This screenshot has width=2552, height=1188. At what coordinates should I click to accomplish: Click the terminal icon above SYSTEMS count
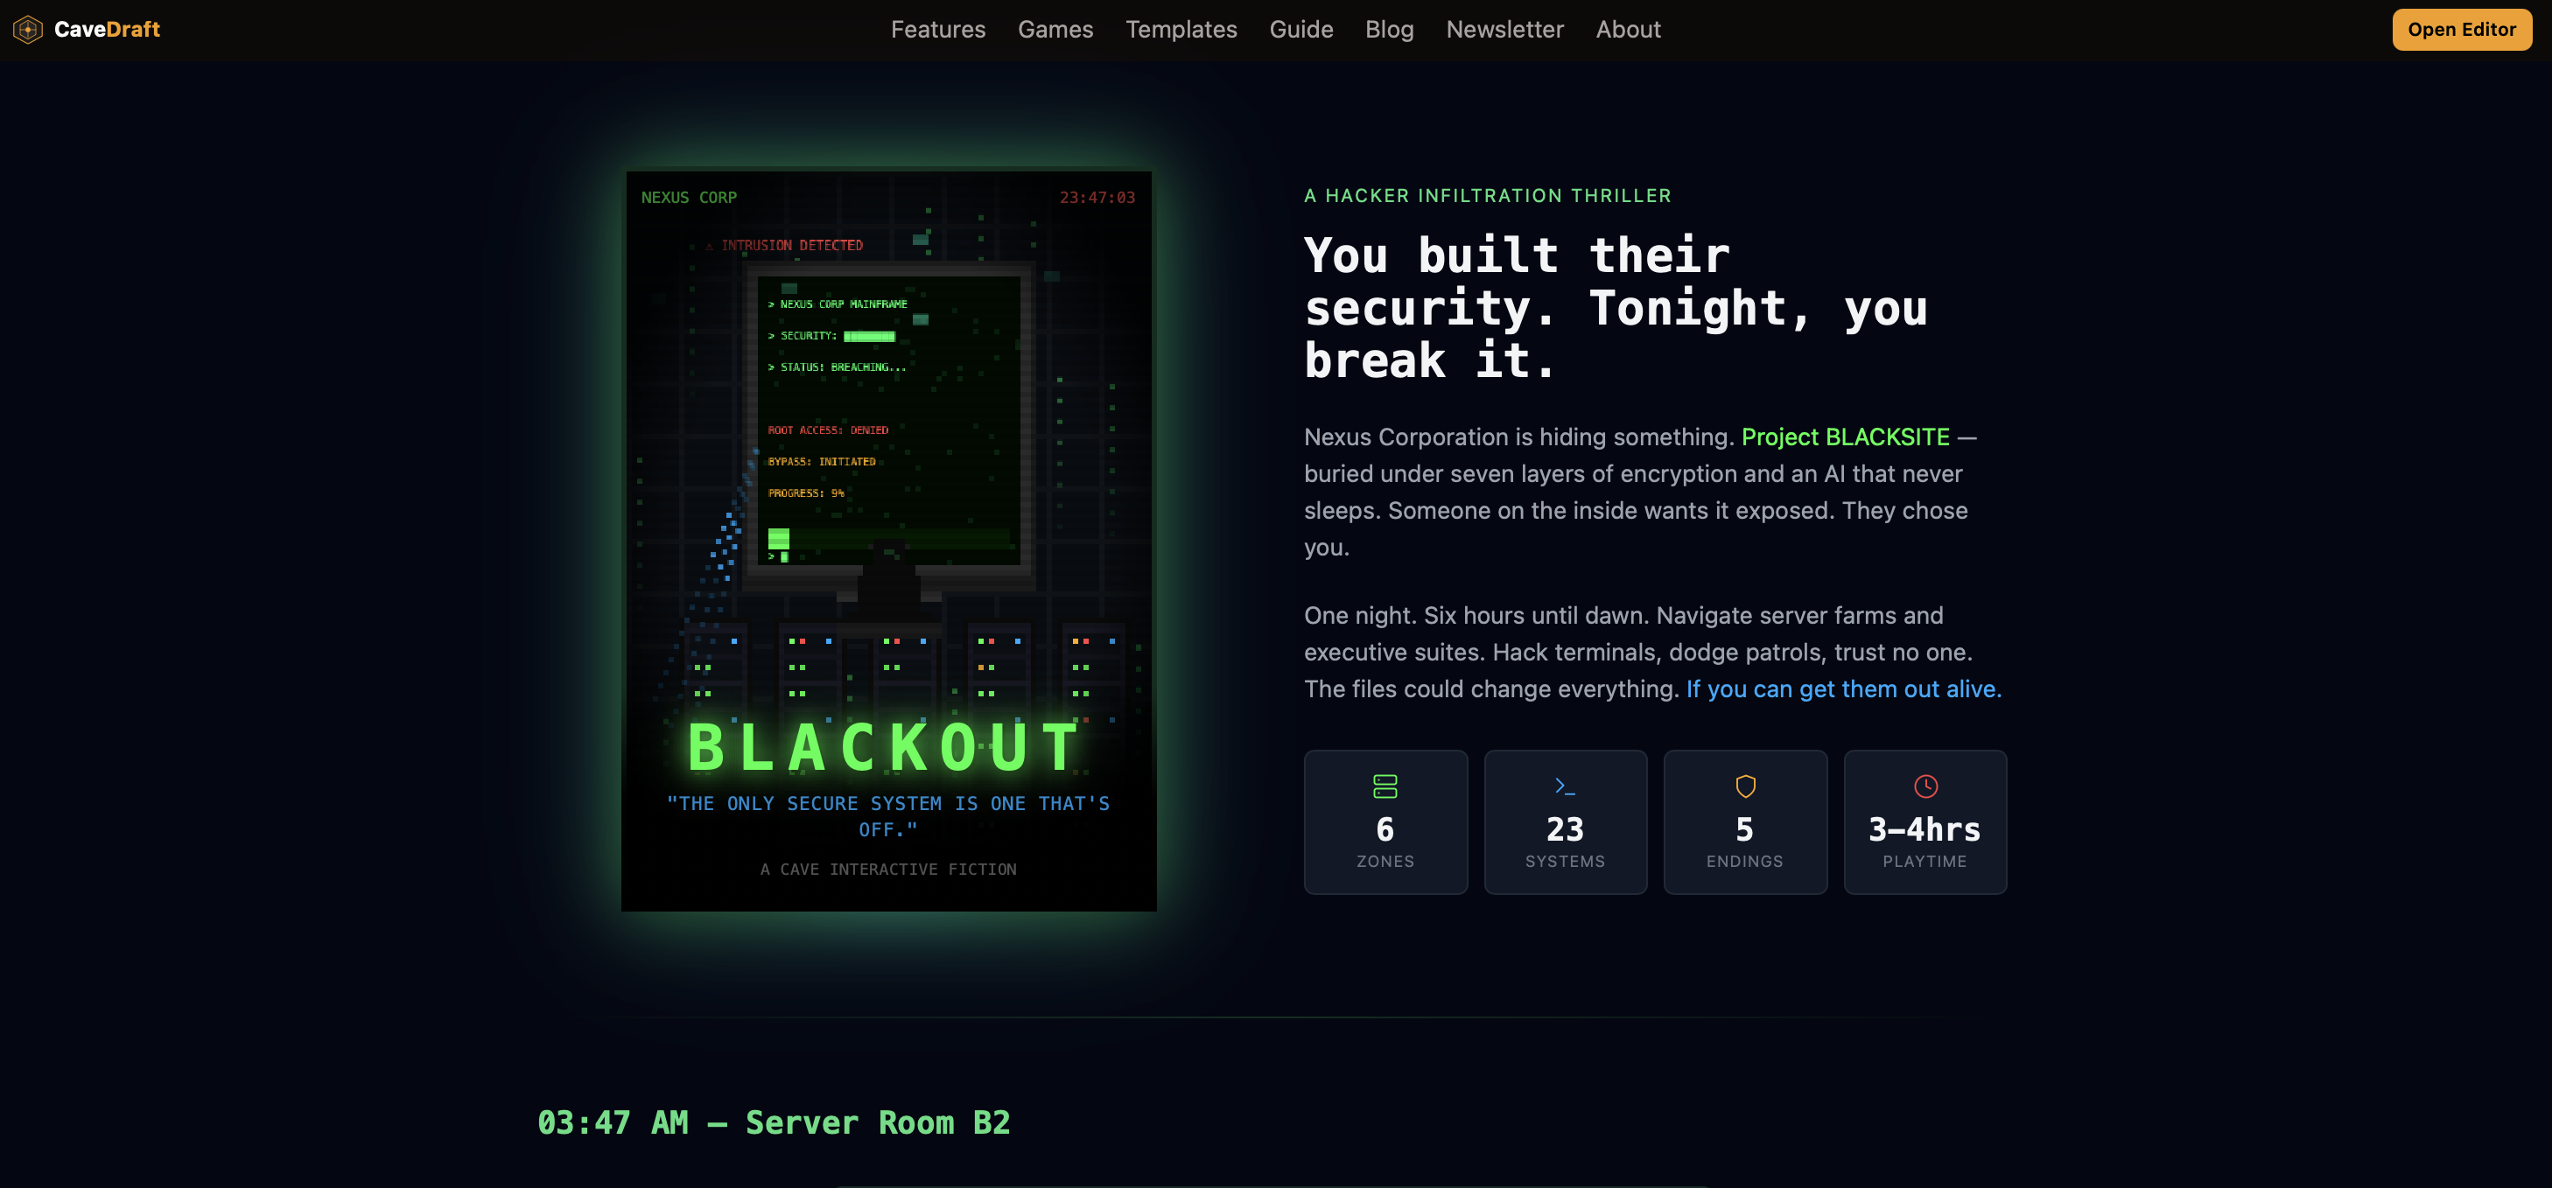(1564, 786)
